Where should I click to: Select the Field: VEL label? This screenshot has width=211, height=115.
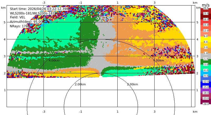18,17
